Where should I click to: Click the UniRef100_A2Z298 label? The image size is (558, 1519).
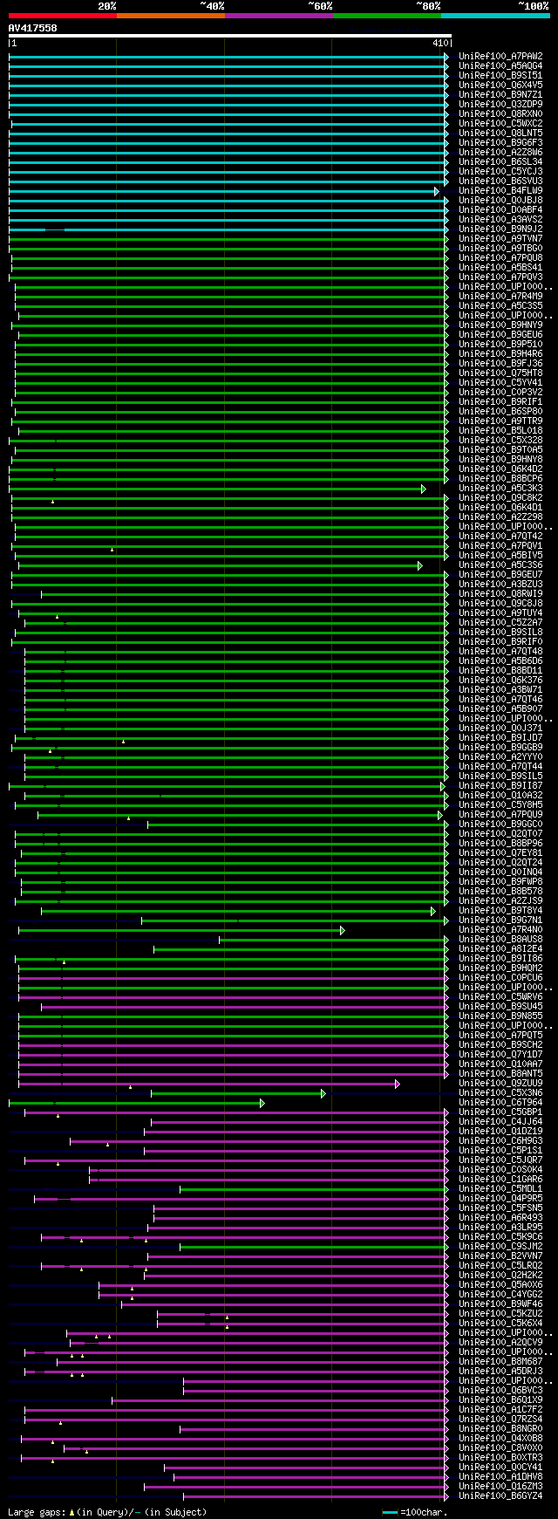(x=500, y=517)
